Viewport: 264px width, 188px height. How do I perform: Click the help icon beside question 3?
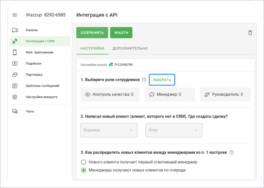[x=232, y=152]
